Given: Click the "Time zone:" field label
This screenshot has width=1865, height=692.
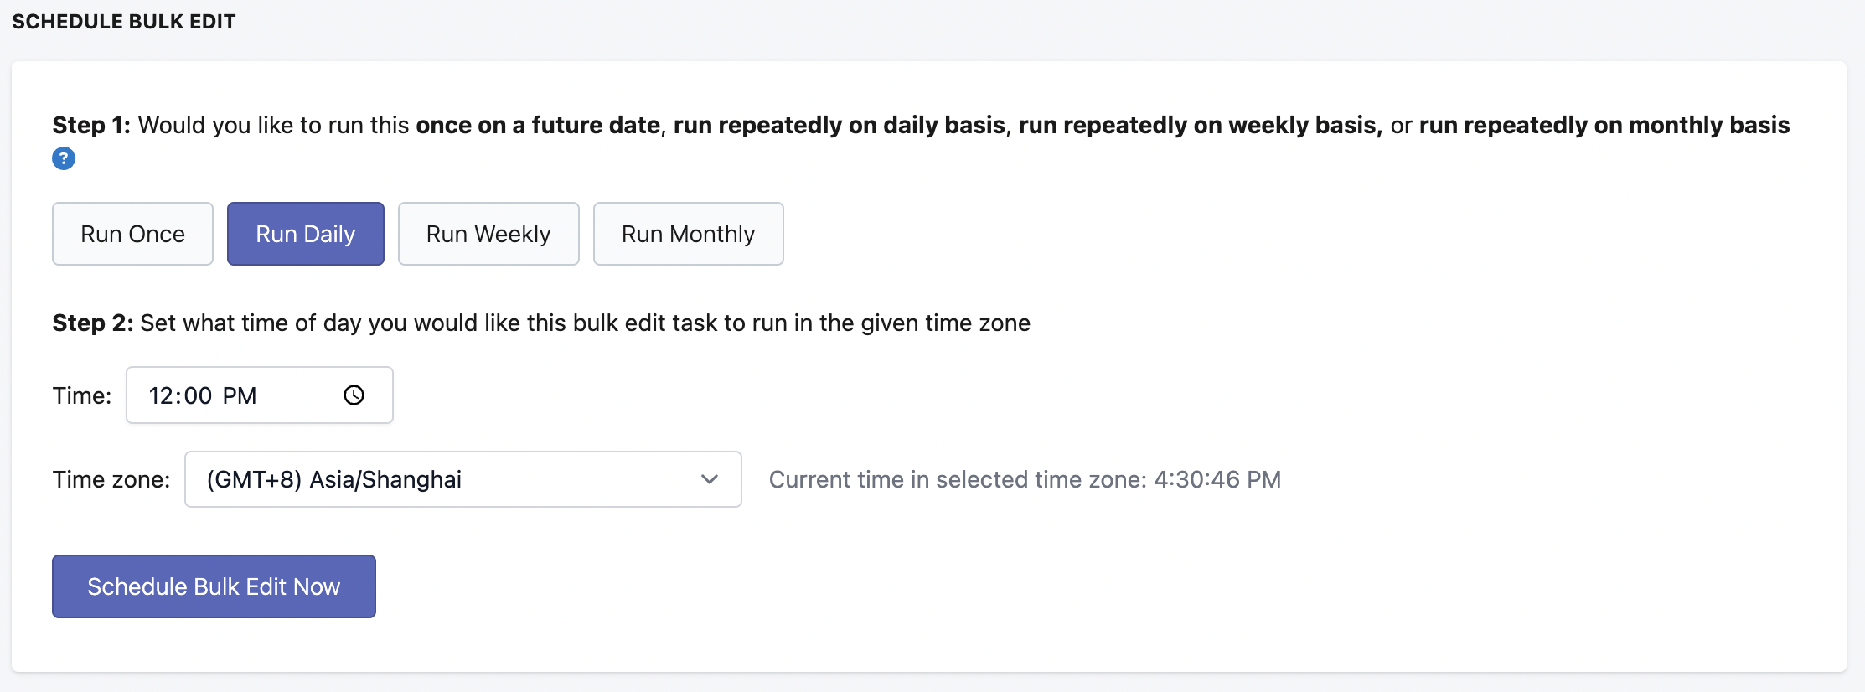Looking at the screenshot, I should [111, 479].
